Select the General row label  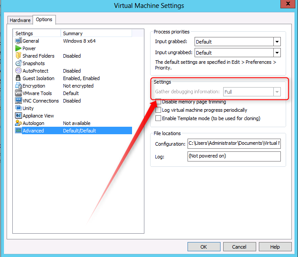pos(31,41)
